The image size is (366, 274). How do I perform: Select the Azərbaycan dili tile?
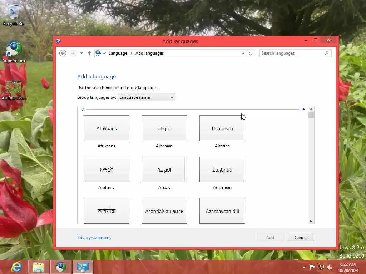point(222,211)
